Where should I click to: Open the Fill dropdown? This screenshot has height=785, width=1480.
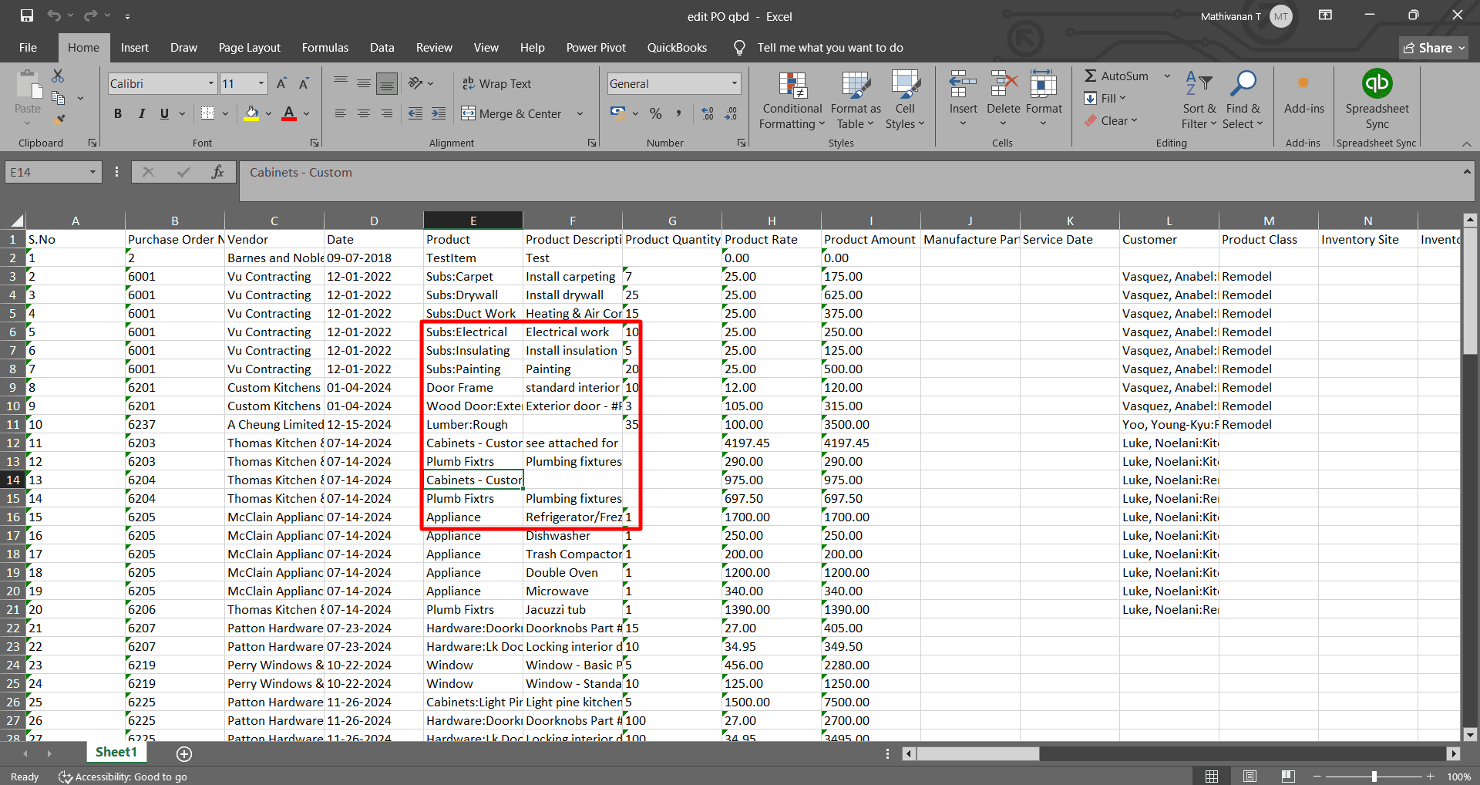point(1105,98)
